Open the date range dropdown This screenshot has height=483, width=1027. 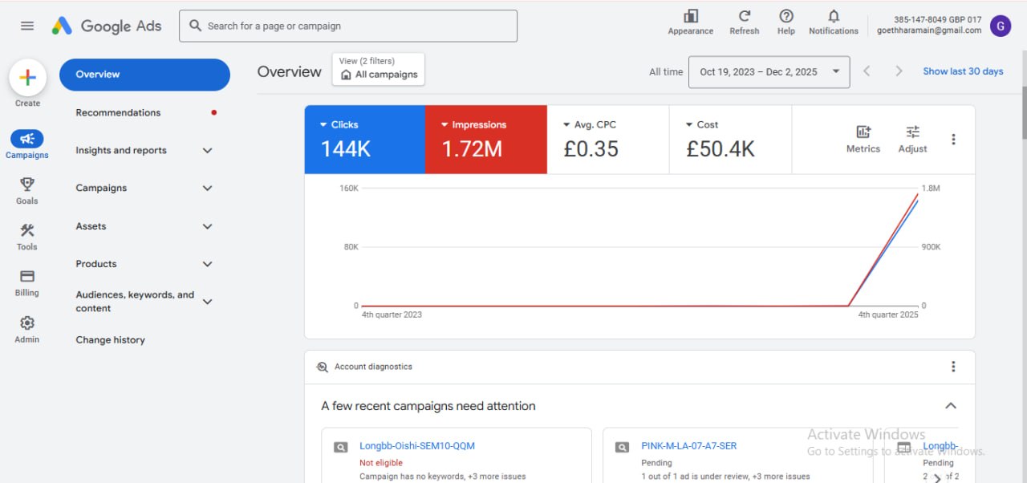(769, 71)
